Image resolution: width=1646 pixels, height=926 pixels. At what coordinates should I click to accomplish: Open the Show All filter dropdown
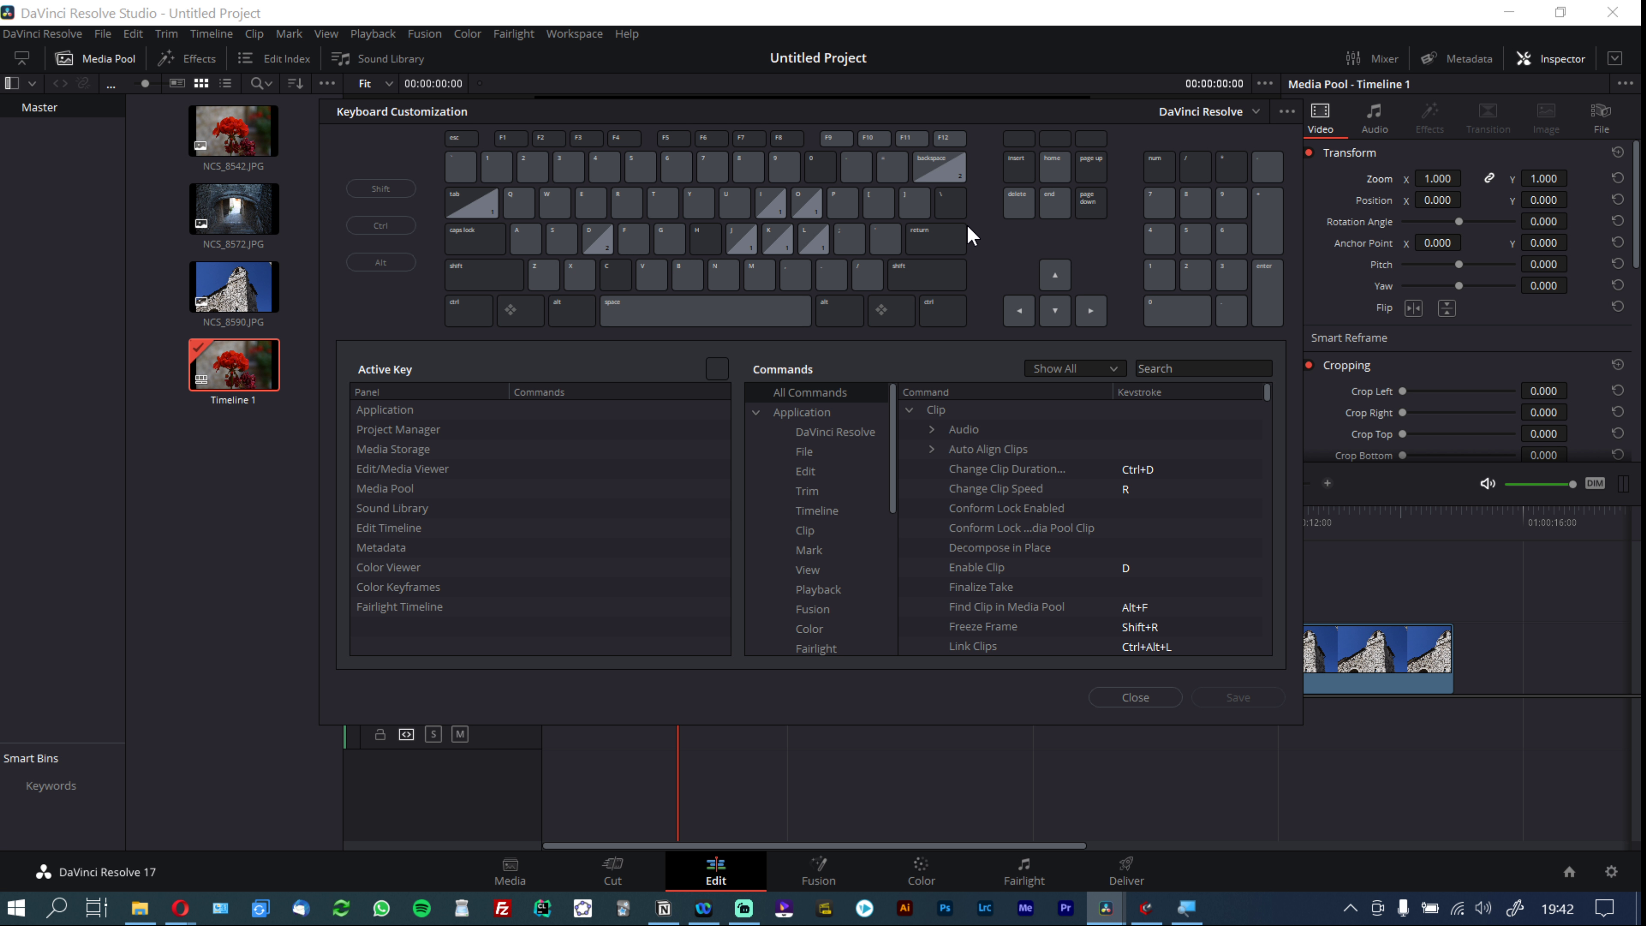click(x=1075, y=369)
